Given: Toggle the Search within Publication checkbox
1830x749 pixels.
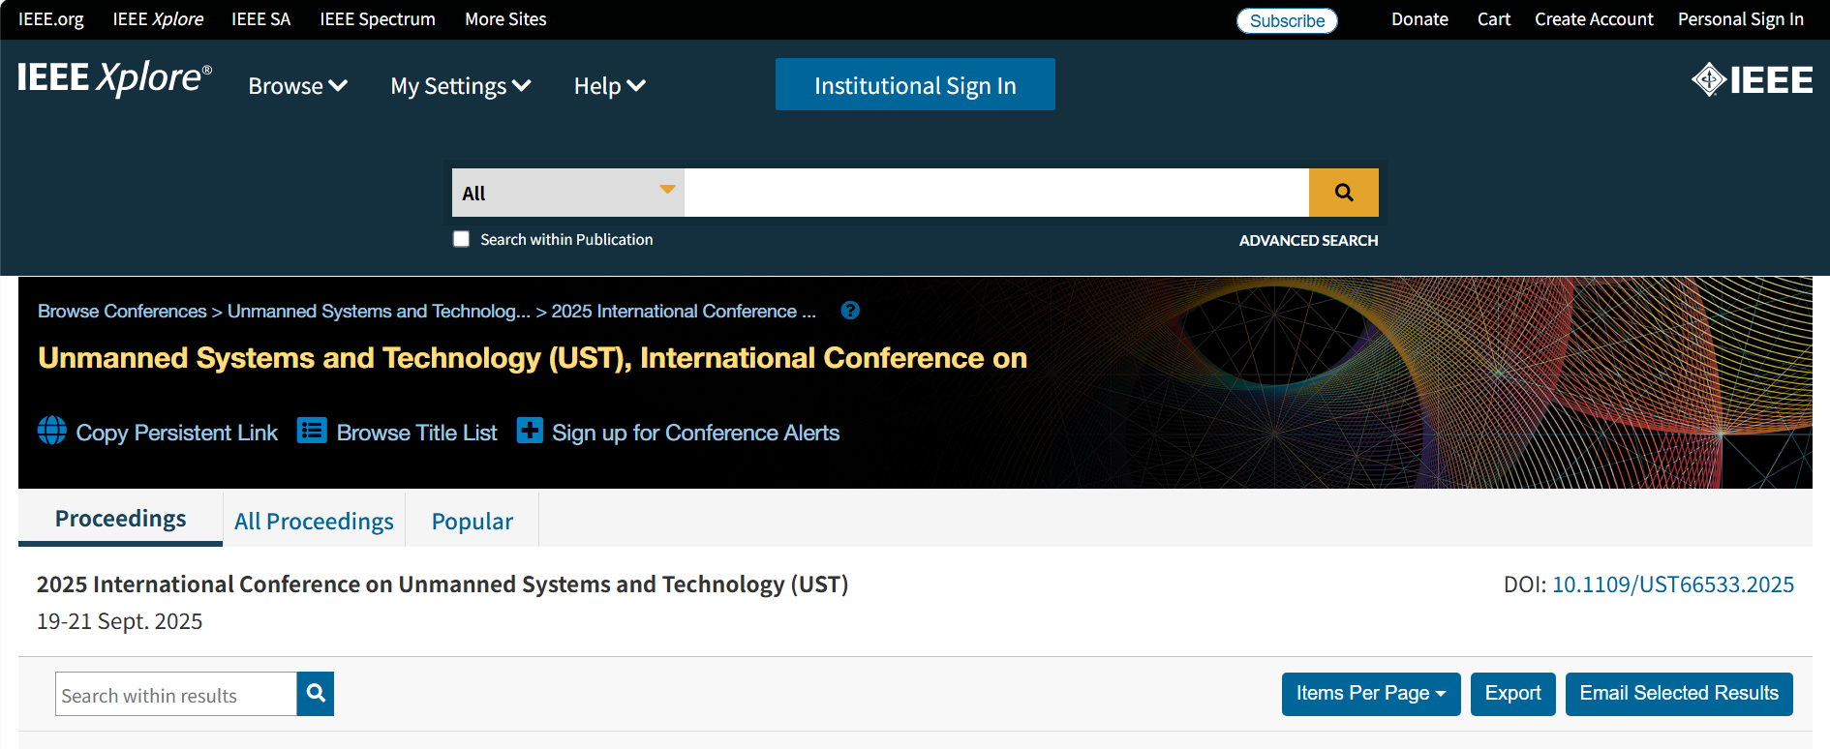Looking at the screenshot, I should [x=462, y=239].
